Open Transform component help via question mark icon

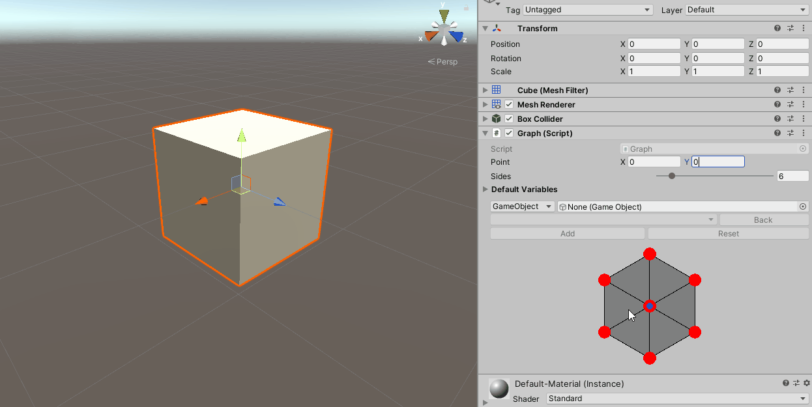[x=777, y=28]
